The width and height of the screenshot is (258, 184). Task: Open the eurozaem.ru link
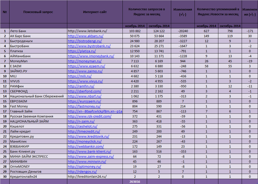[84, 101]
